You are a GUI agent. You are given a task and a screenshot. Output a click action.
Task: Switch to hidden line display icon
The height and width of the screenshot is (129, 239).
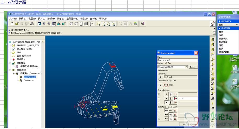point(76,24)
